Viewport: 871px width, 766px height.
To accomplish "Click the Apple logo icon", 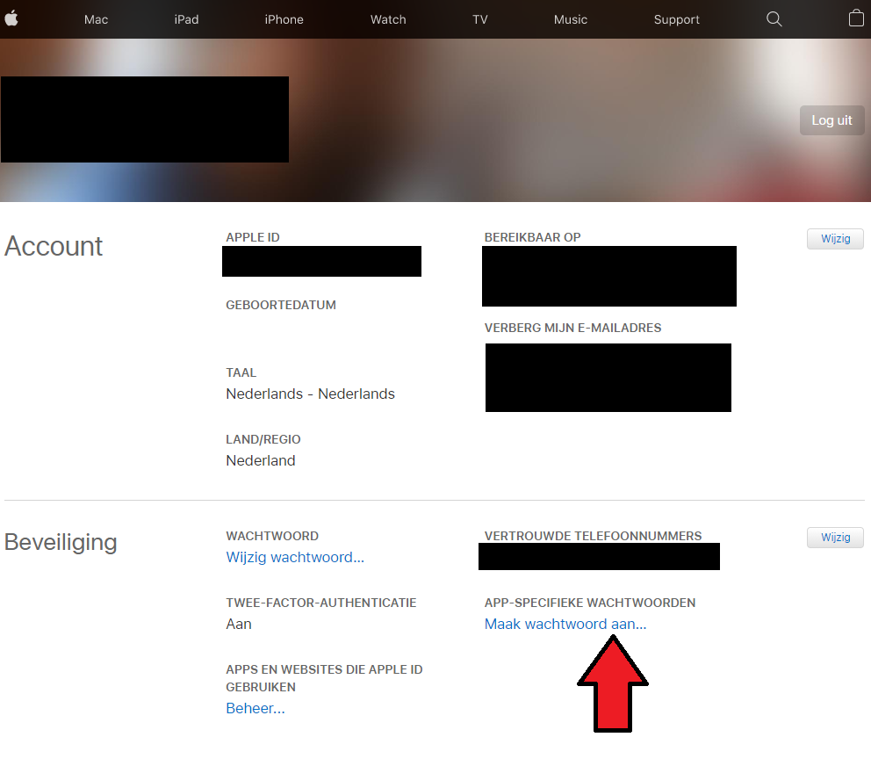I will pyautogui.click(x=11, y=19).
